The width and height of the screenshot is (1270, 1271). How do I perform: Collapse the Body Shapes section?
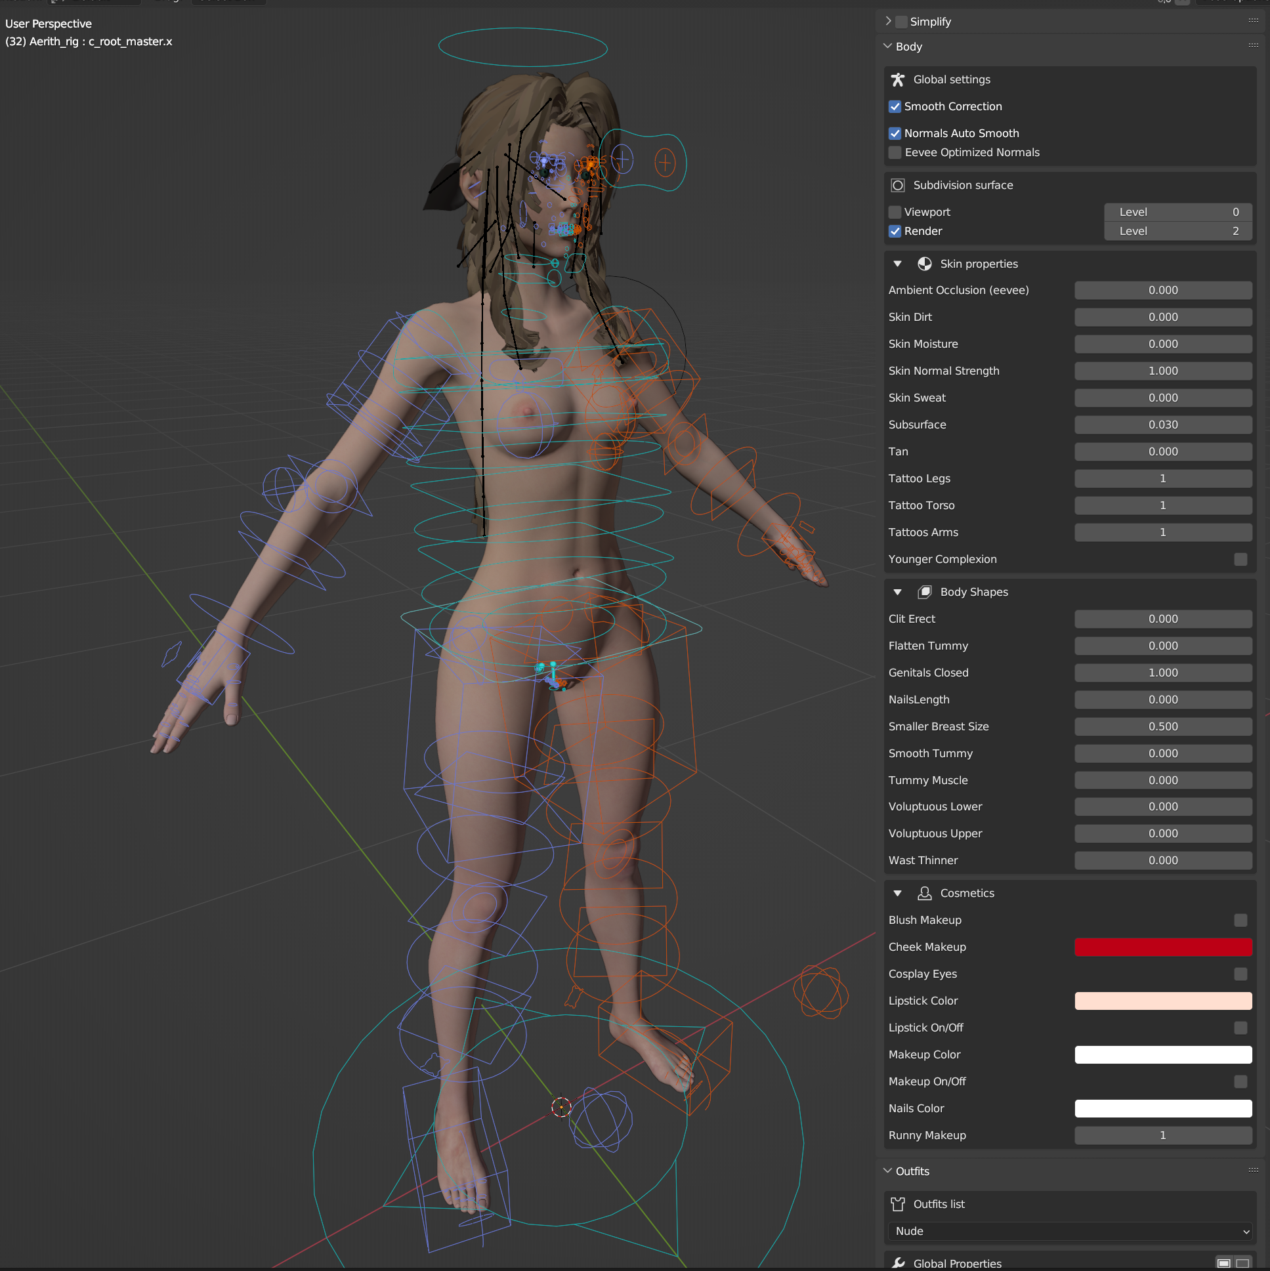(x=898, y=592)
